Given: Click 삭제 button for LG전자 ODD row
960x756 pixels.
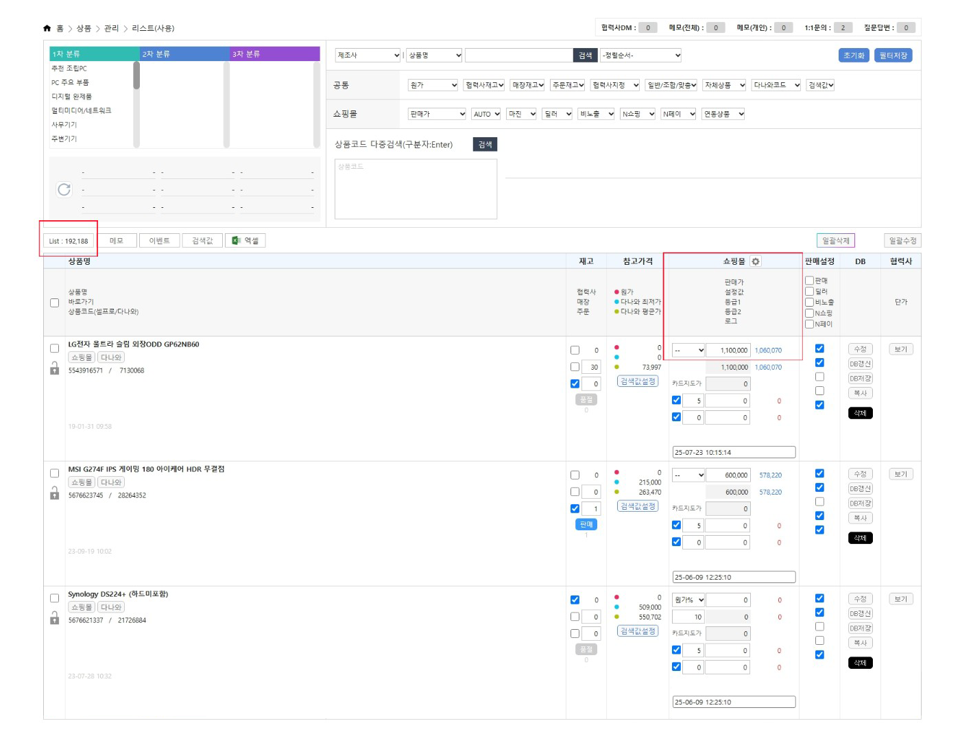Looking at the screenshot, I should point(860,413).
